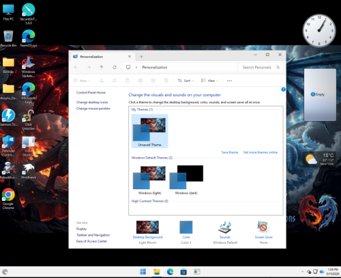
Task: Click the Windows Start button
Action: tap(143, 272)
